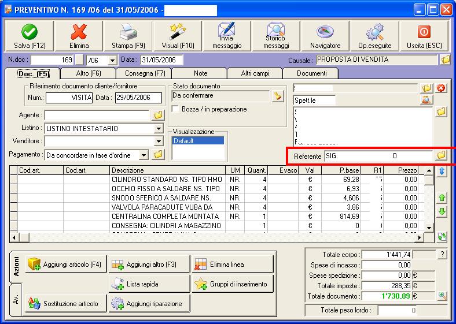Print the document with Stampa (F9)
The width and height of the screenshot is (456, 324).
(128, 36)
